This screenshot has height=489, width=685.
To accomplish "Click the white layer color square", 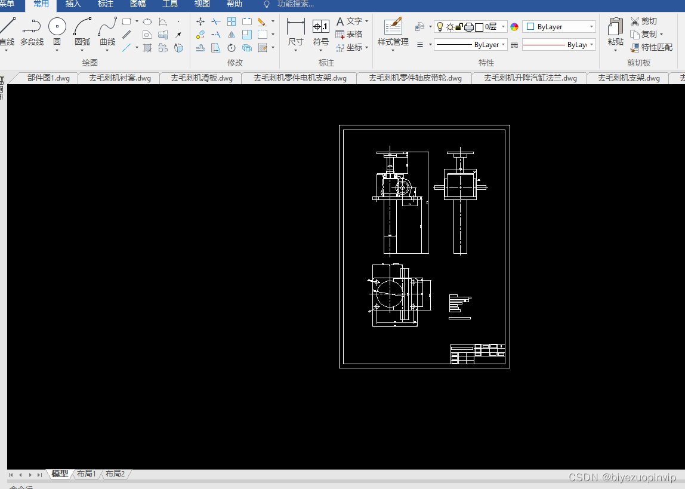I will coord(479,27).
